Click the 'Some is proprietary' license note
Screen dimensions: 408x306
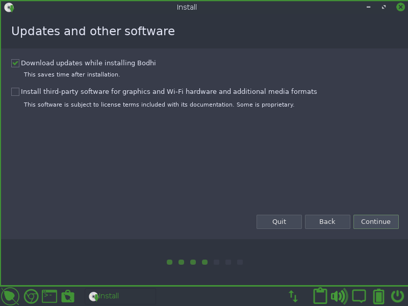265,105
